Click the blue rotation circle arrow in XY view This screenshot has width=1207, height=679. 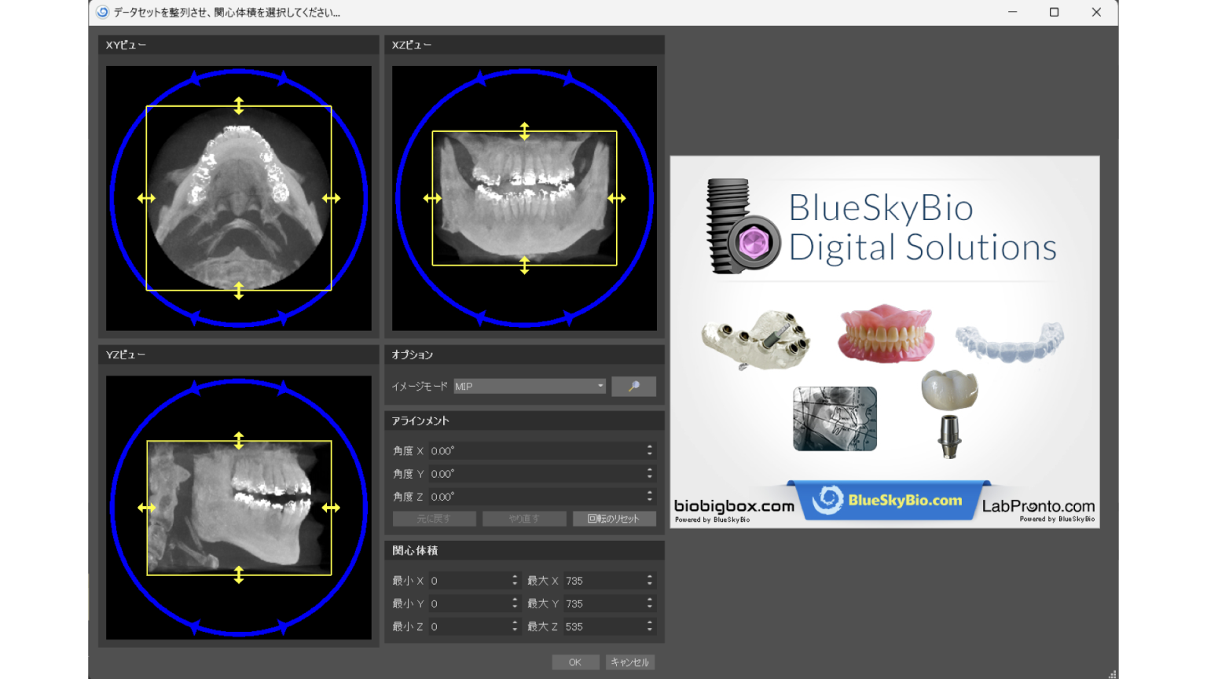tap(195, 77)
